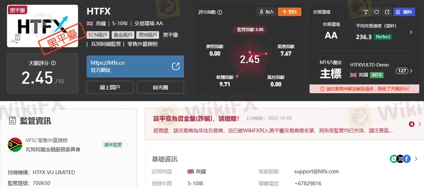Expand the trading environment speed chevron

click(x=411, y=32)
